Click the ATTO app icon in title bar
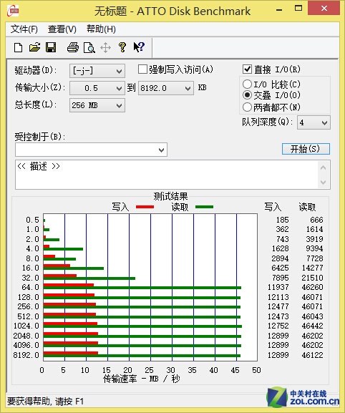 point(13,11)
